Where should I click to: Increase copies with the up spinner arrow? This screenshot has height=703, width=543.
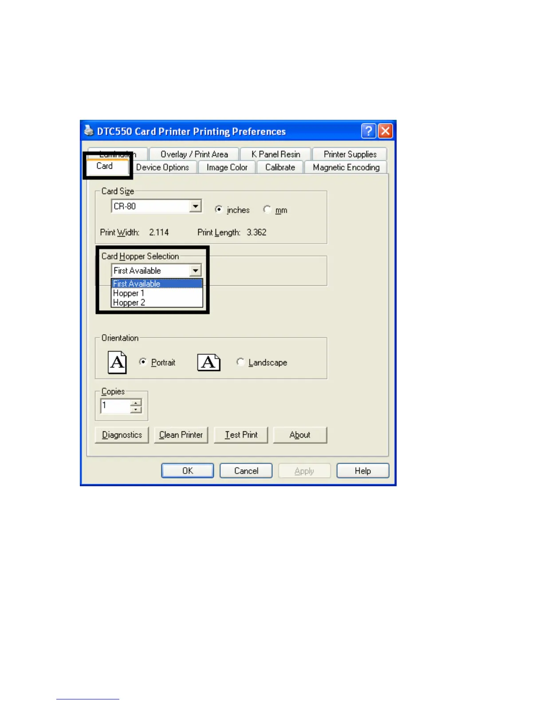point(136,403)
